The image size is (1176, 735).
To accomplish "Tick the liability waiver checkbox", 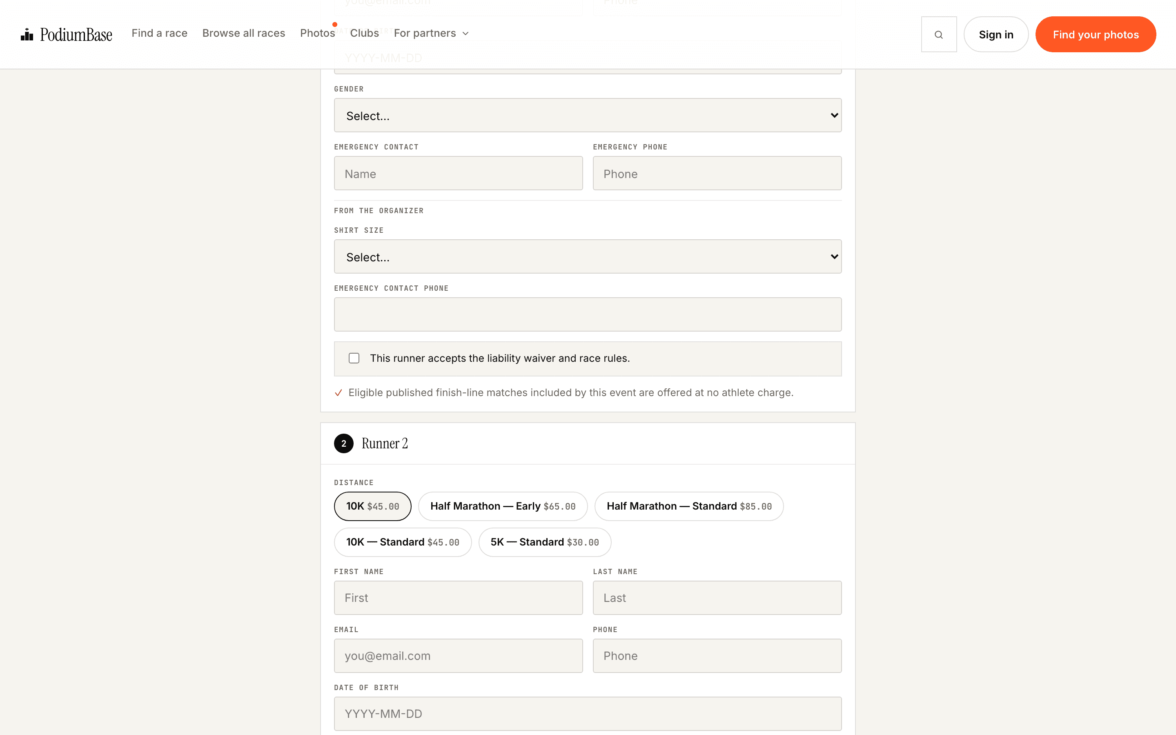I will (x=354, y=358).
